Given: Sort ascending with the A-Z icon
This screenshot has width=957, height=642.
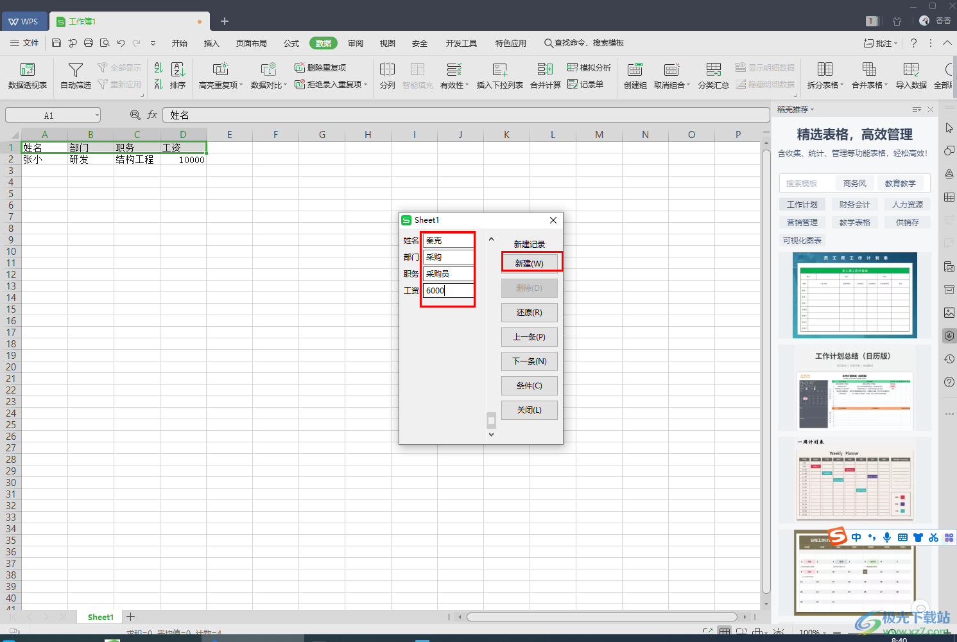Looking at the screenshot, I should 159,68.
